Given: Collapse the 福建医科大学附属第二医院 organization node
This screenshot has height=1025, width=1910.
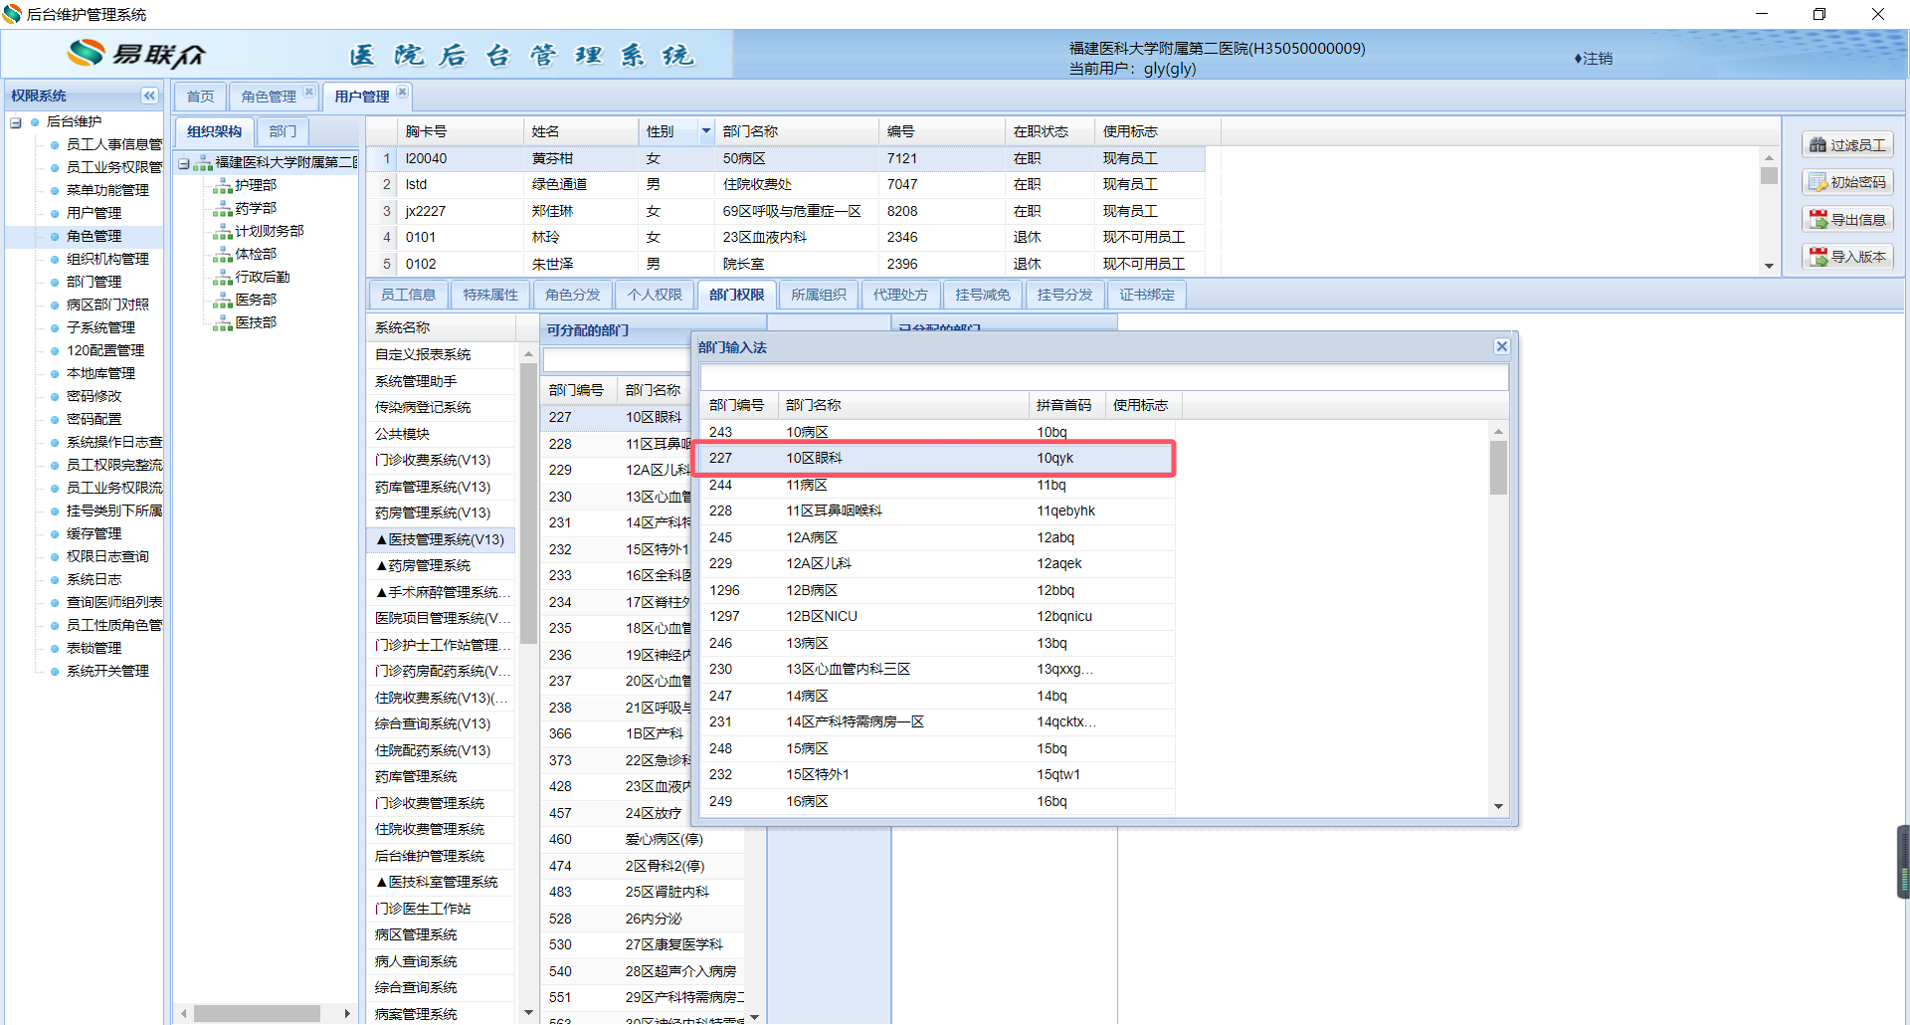Looking at the screenshot, I should [x=184, y=163].
